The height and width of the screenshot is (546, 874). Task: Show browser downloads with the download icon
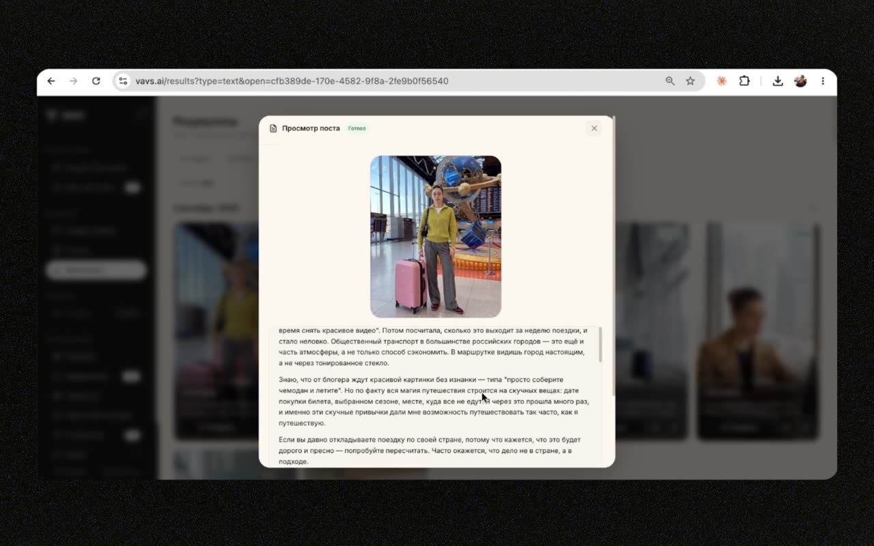(x=778, y=81)
